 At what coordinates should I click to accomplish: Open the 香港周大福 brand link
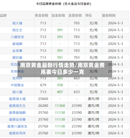[17, 99]
